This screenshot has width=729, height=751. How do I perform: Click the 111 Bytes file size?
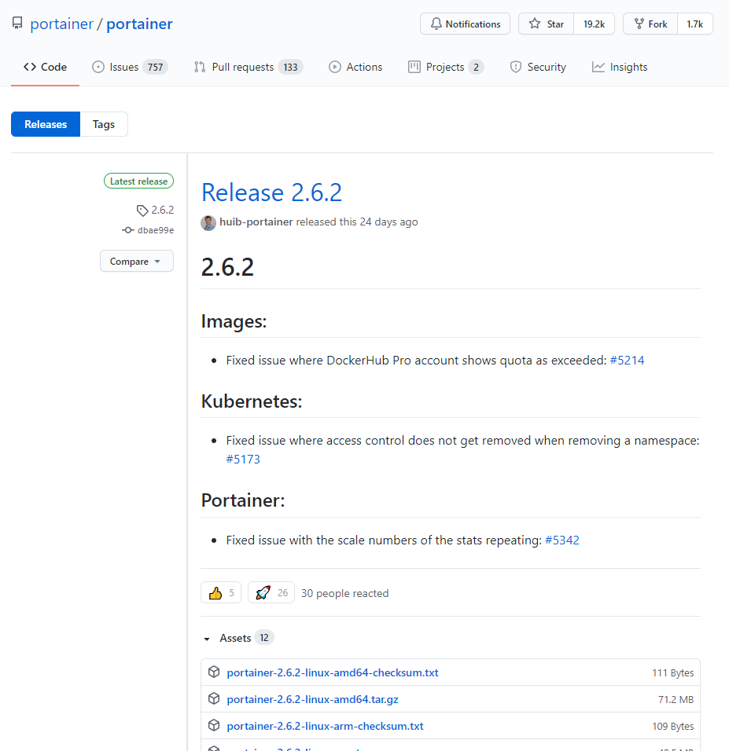pyautogui.click(x=673, y=673)
